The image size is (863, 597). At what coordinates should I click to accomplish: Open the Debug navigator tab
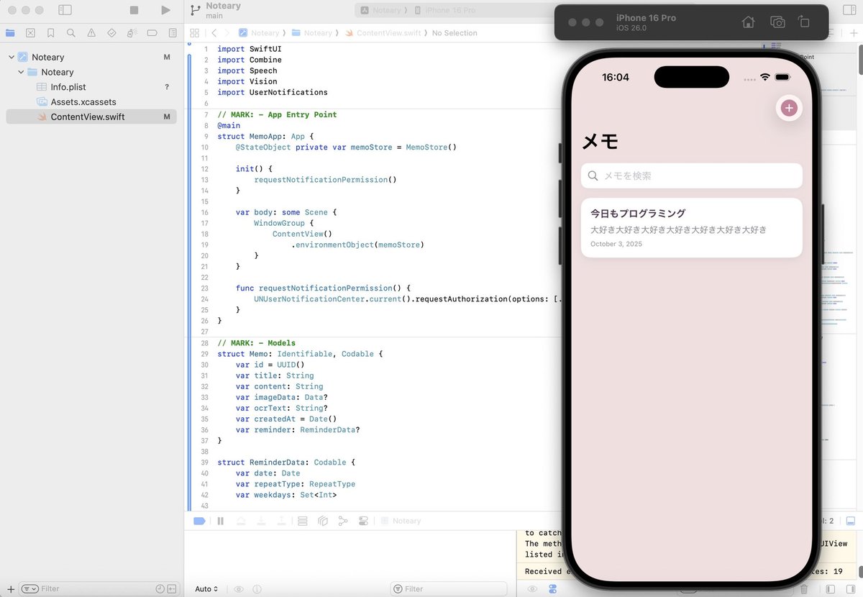pos(132,32)
